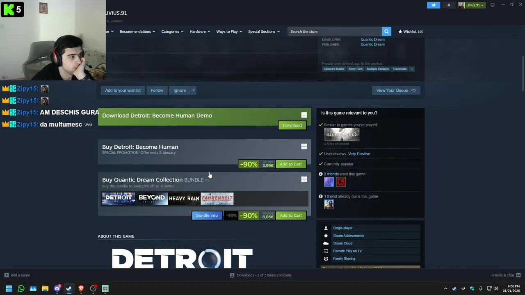Click the Story Rich tag

pos(356,69)
